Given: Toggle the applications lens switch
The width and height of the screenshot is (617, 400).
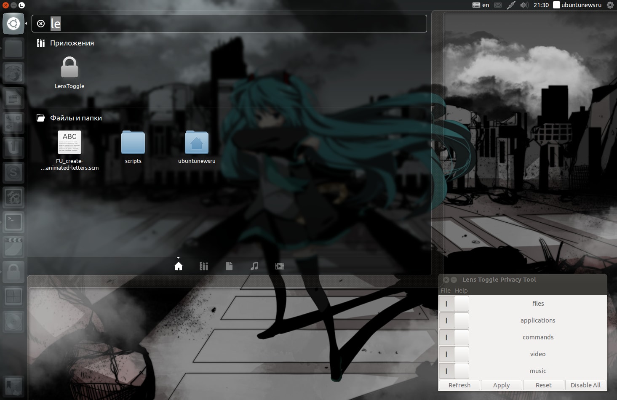Looking at the screenshot, I should (454, 320).
